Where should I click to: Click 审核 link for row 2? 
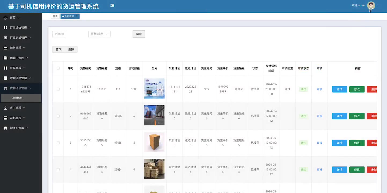click(x=319, y=116)
